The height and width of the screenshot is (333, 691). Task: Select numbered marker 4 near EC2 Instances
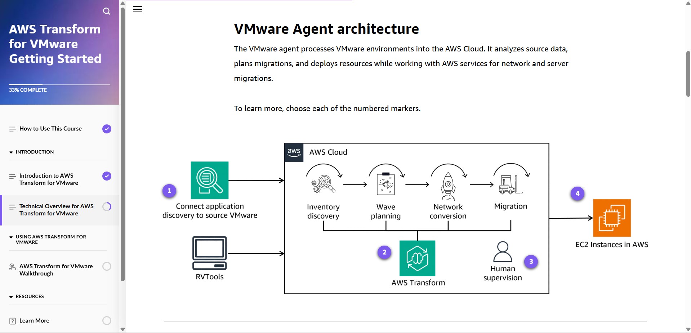click(x=577, y=193)
